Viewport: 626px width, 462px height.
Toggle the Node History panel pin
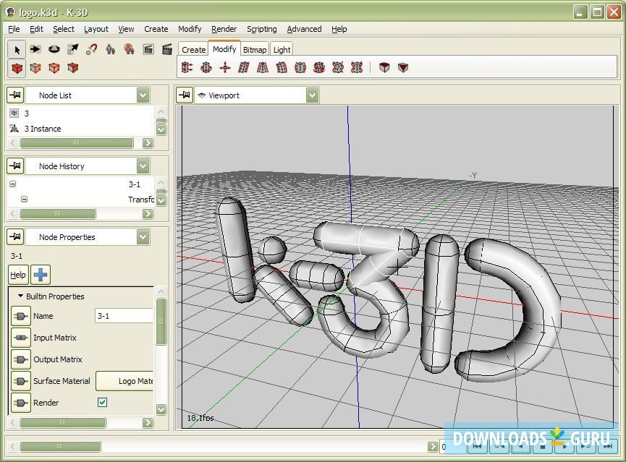point(16,166)
